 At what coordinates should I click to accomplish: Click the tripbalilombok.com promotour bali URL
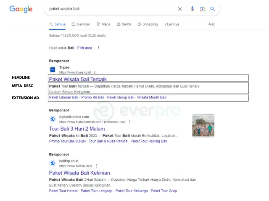92,122
